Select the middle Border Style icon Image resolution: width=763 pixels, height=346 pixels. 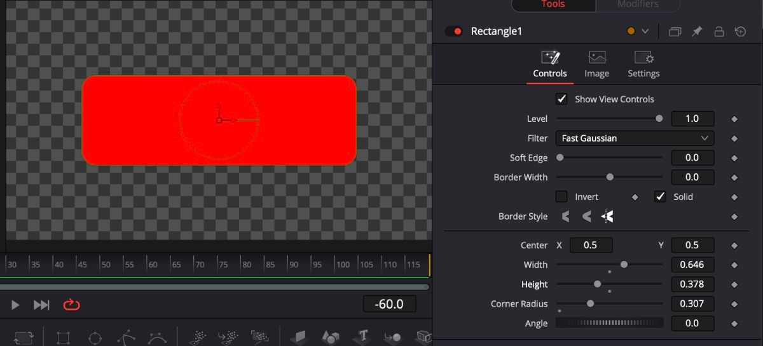(x=586, y=216)
